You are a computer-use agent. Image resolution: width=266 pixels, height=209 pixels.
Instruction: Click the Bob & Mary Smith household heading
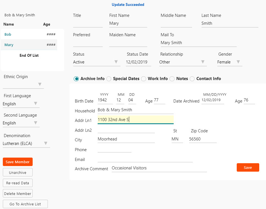point(20,15)
